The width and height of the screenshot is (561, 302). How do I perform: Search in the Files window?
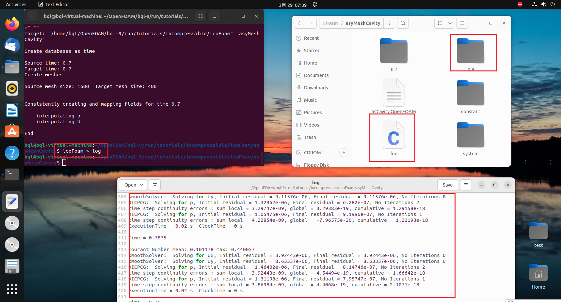point(403,23)
